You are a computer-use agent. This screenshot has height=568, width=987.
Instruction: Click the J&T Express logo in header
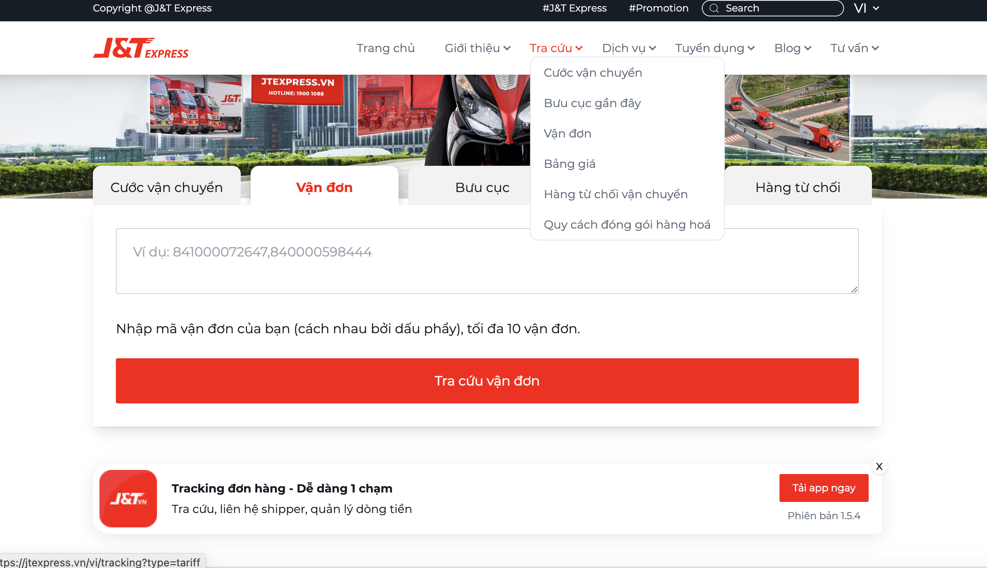pos(141,48)
